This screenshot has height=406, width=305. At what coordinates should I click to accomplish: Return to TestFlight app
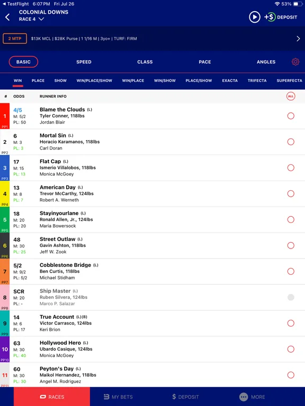tap(15, 4)
